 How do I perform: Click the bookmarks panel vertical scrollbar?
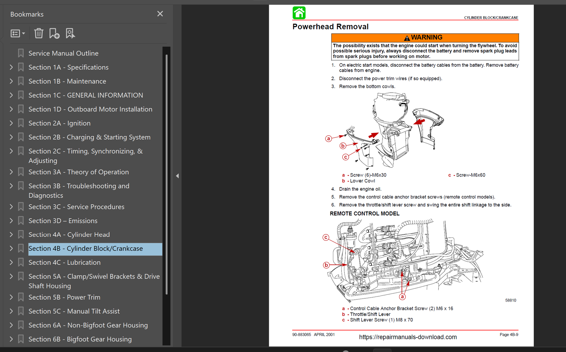(x=167, y=174)
